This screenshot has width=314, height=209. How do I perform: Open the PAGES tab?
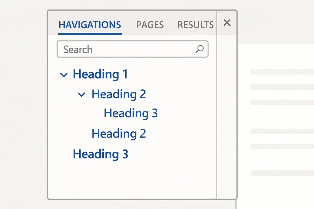point(150,25)
